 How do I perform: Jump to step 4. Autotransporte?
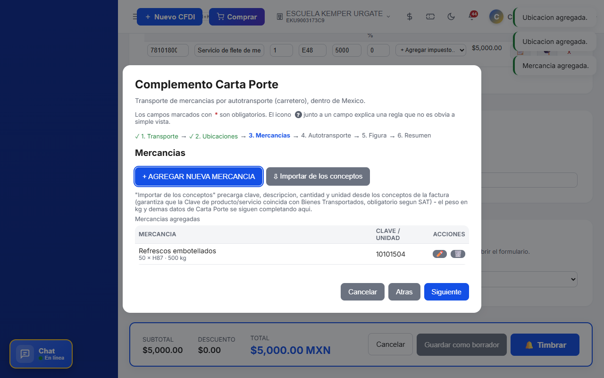[326, 136]
